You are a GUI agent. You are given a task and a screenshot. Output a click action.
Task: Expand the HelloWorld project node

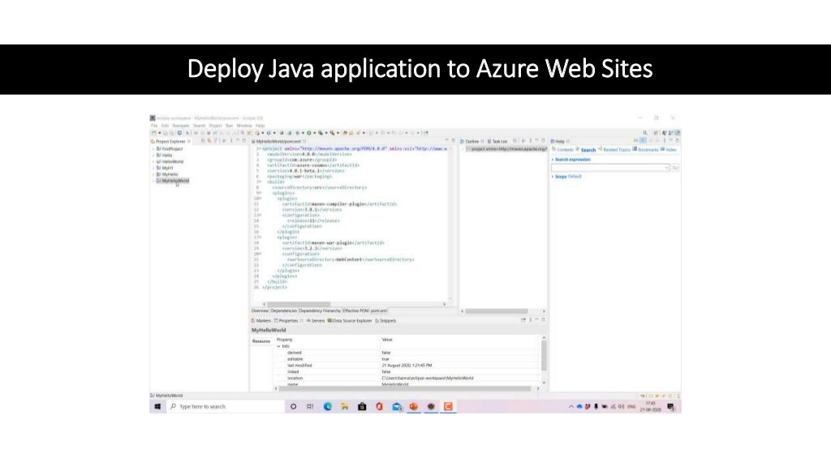coord(153,162)
